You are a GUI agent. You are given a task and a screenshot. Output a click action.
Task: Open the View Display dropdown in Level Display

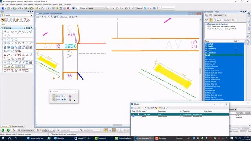(x=220, y=16)
